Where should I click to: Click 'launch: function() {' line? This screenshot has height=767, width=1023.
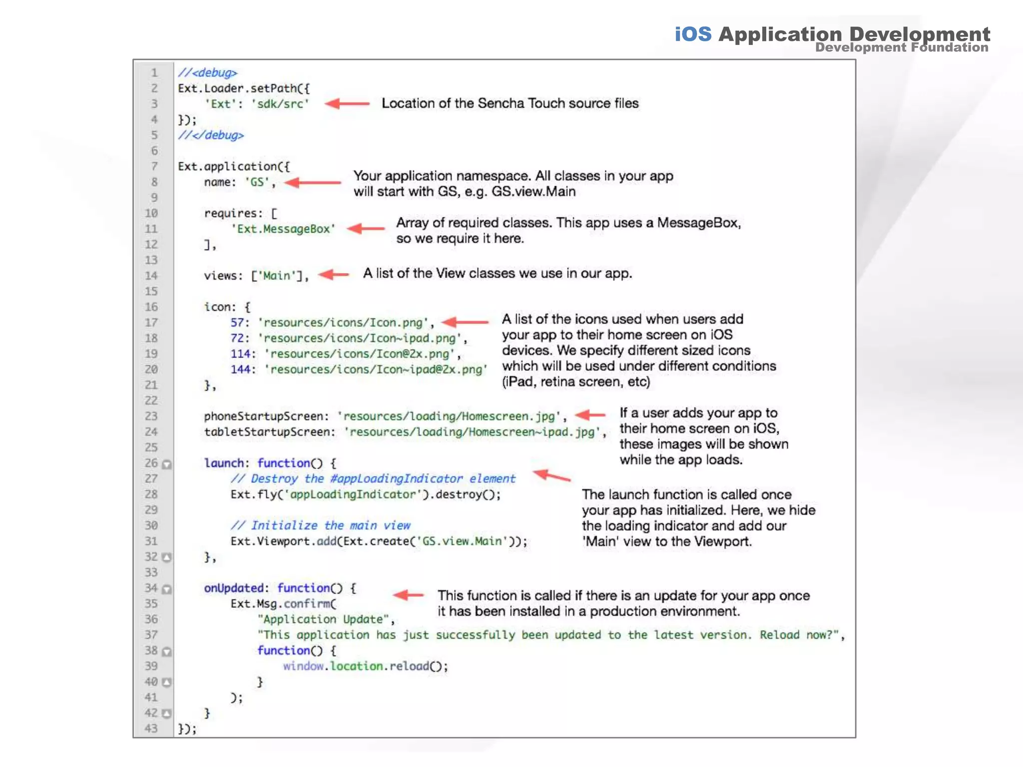click(x=270, y=463)
